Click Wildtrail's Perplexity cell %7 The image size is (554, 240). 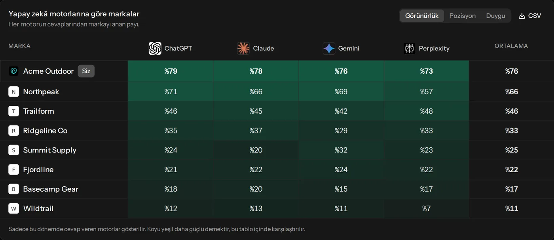click(x=427, y=208)
